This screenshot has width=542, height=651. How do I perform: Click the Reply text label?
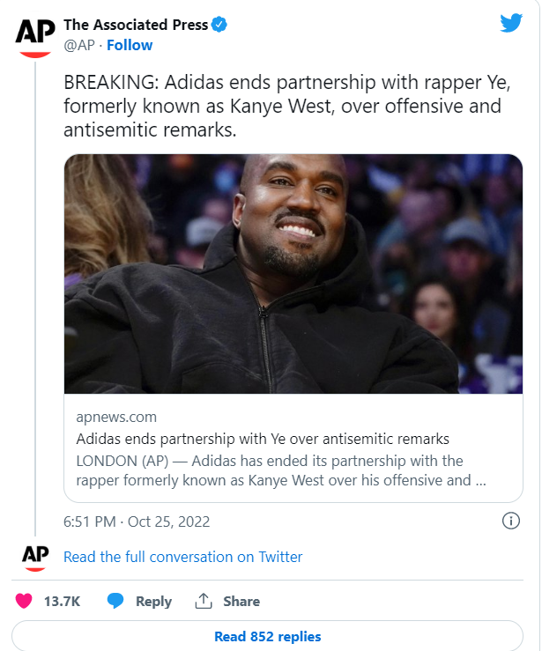point(153,601)
